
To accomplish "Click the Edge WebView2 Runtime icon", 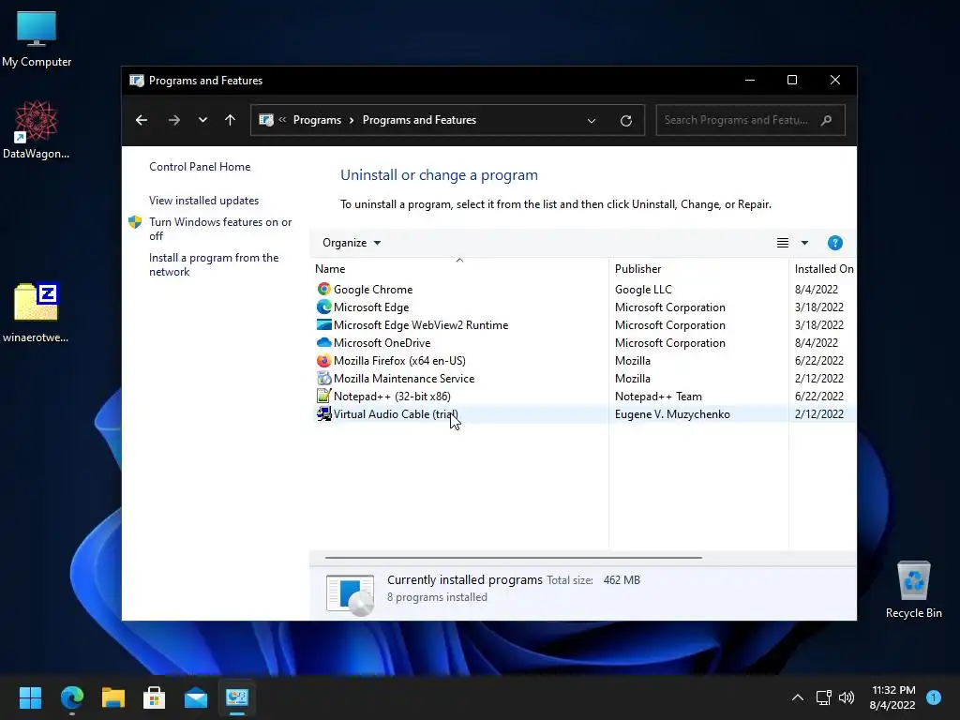I will [323, 324].
